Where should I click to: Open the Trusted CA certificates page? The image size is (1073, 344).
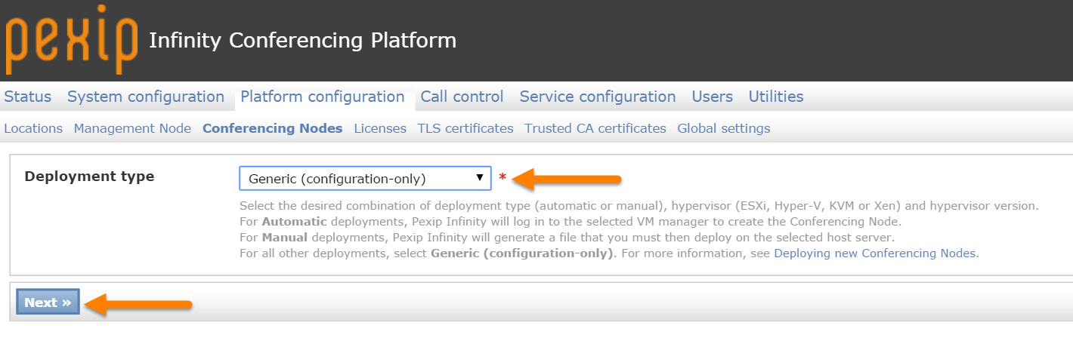[595, 128]
